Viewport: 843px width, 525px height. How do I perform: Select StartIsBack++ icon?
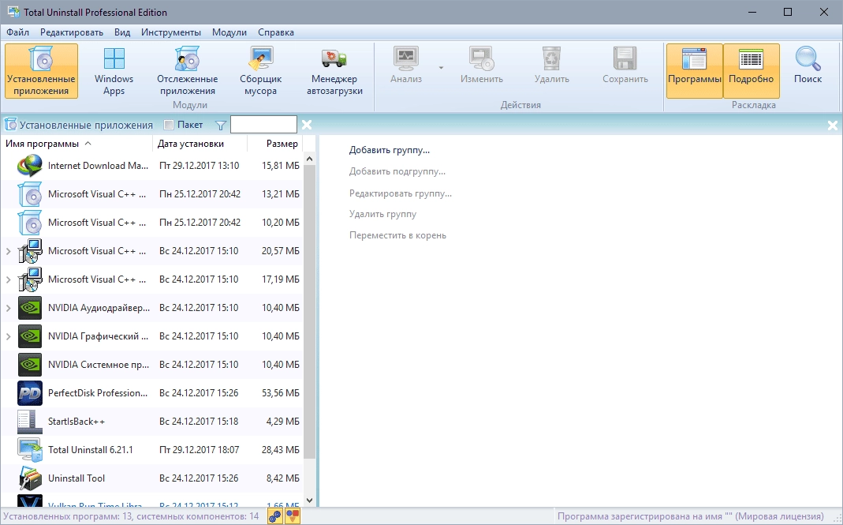click(29, 422)
